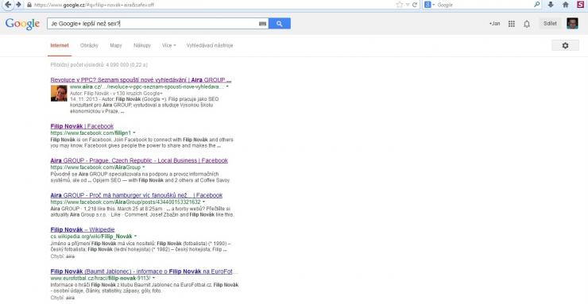This screenshot has width=588, height=304.
Task: Click the blue search magnifier button
Action: pyautogui.click(x=280, y=24)
